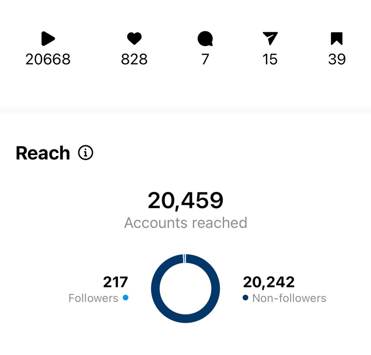Click the Reach section heading
Image resolution: width=371 pixels, height=355 pixels.
click(x=43, y=153)
